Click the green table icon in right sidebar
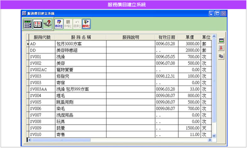This screenshot has width=247, height=148. tap(221, 41)
